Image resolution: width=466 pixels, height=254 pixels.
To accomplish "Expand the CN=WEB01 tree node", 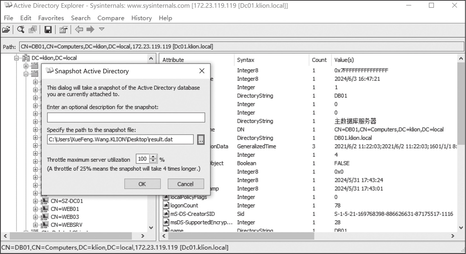I will (35, 209).
